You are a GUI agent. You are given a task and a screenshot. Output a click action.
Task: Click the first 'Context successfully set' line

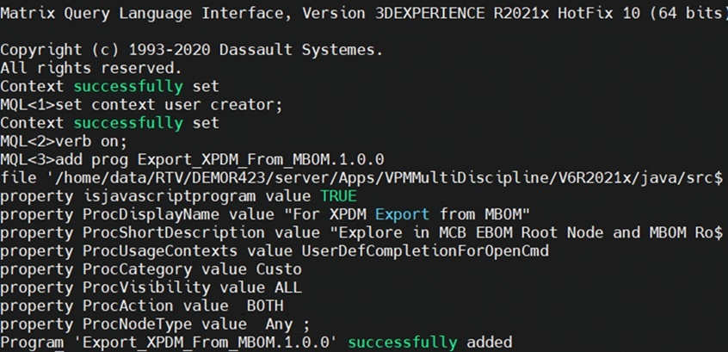click(109, 86)
